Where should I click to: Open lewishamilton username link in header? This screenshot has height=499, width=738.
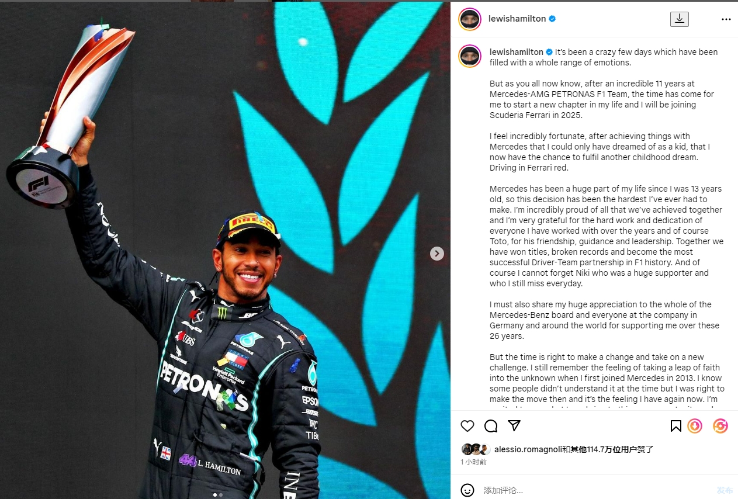click(517, 19)
